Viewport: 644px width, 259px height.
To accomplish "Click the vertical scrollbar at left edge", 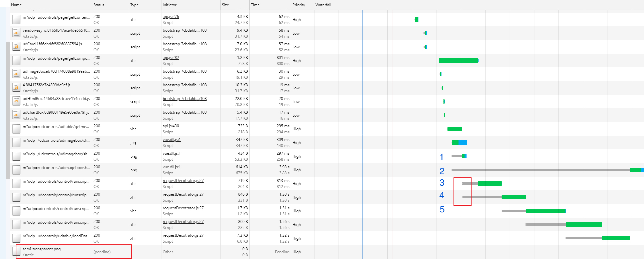I will (x=7, y=110).
